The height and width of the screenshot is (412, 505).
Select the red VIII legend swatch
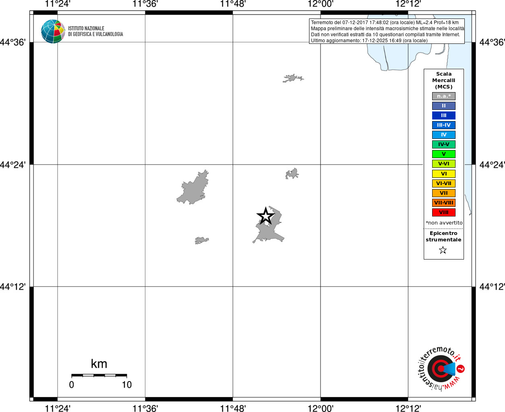point(444,212)
